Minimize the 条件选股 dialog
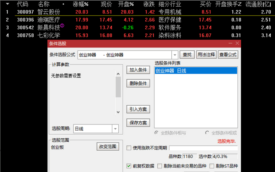 pyautogui.click(x=230, y=43)
